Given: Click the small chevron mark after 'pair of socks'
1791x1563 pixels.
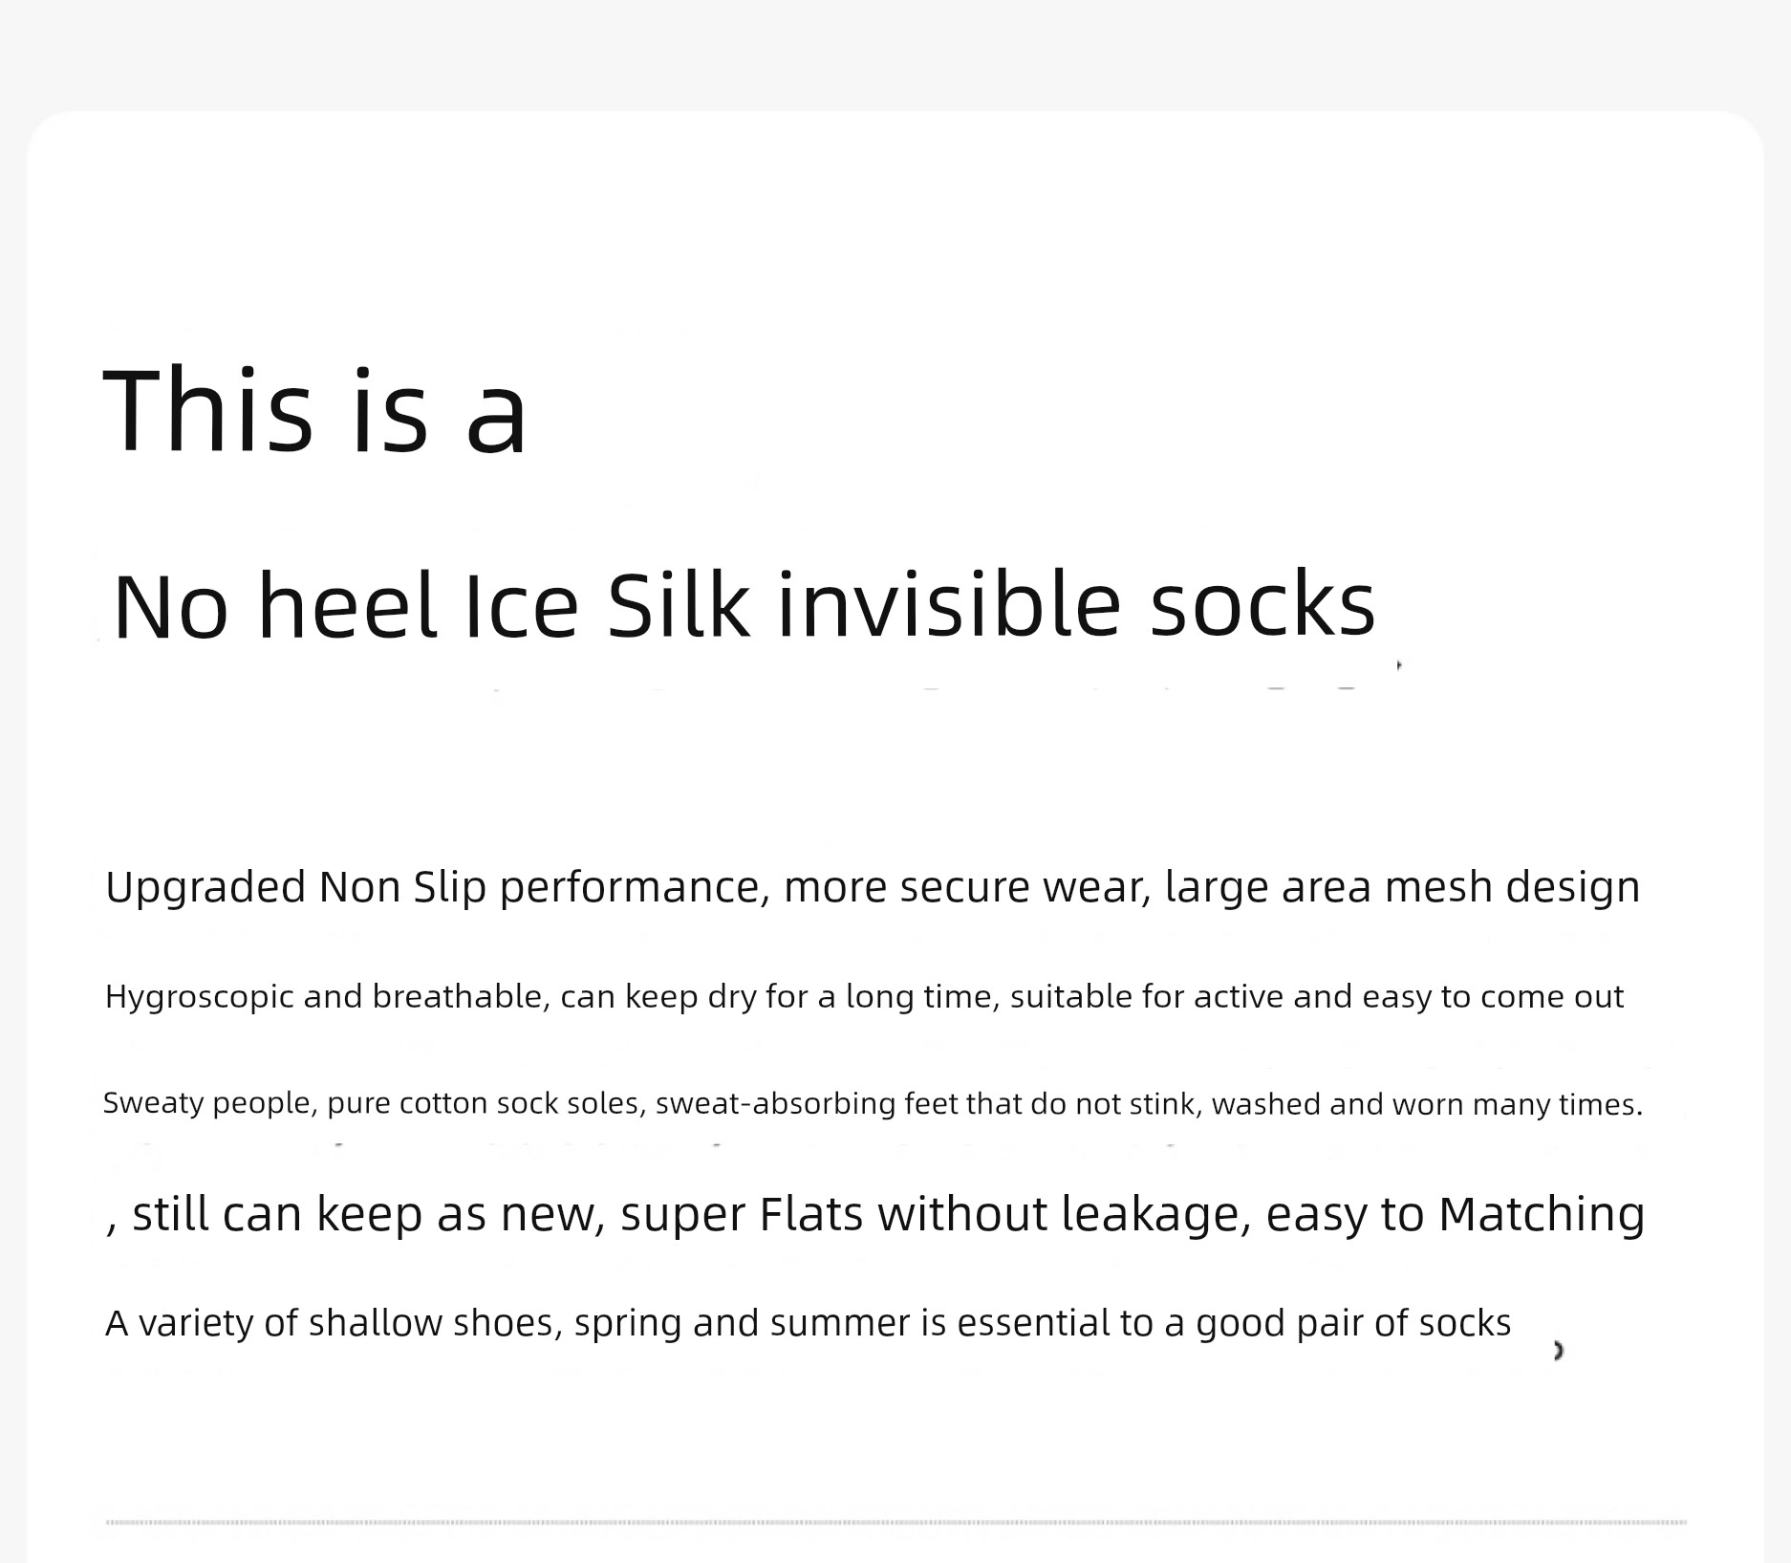Looking at the screenshot, I should coord(1558,1350).
